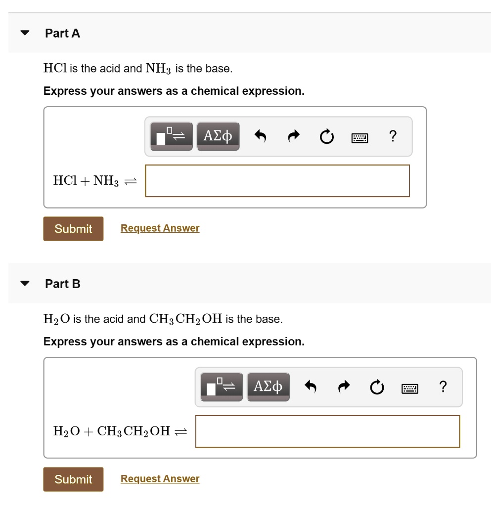Collapse the Part A section
491x506 pixels.
click(x=25, y=34)
